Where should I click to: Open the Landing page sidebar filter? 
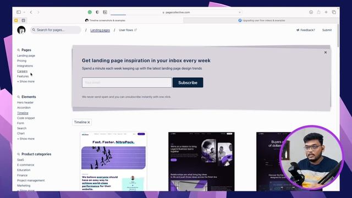pos(26,56)
